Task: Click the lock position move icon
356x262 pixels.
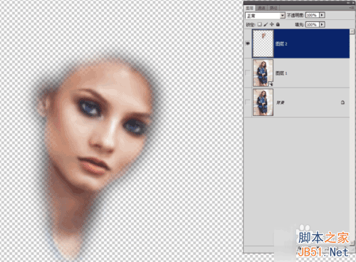Action: pyautogui.click(x=272, y=24)
